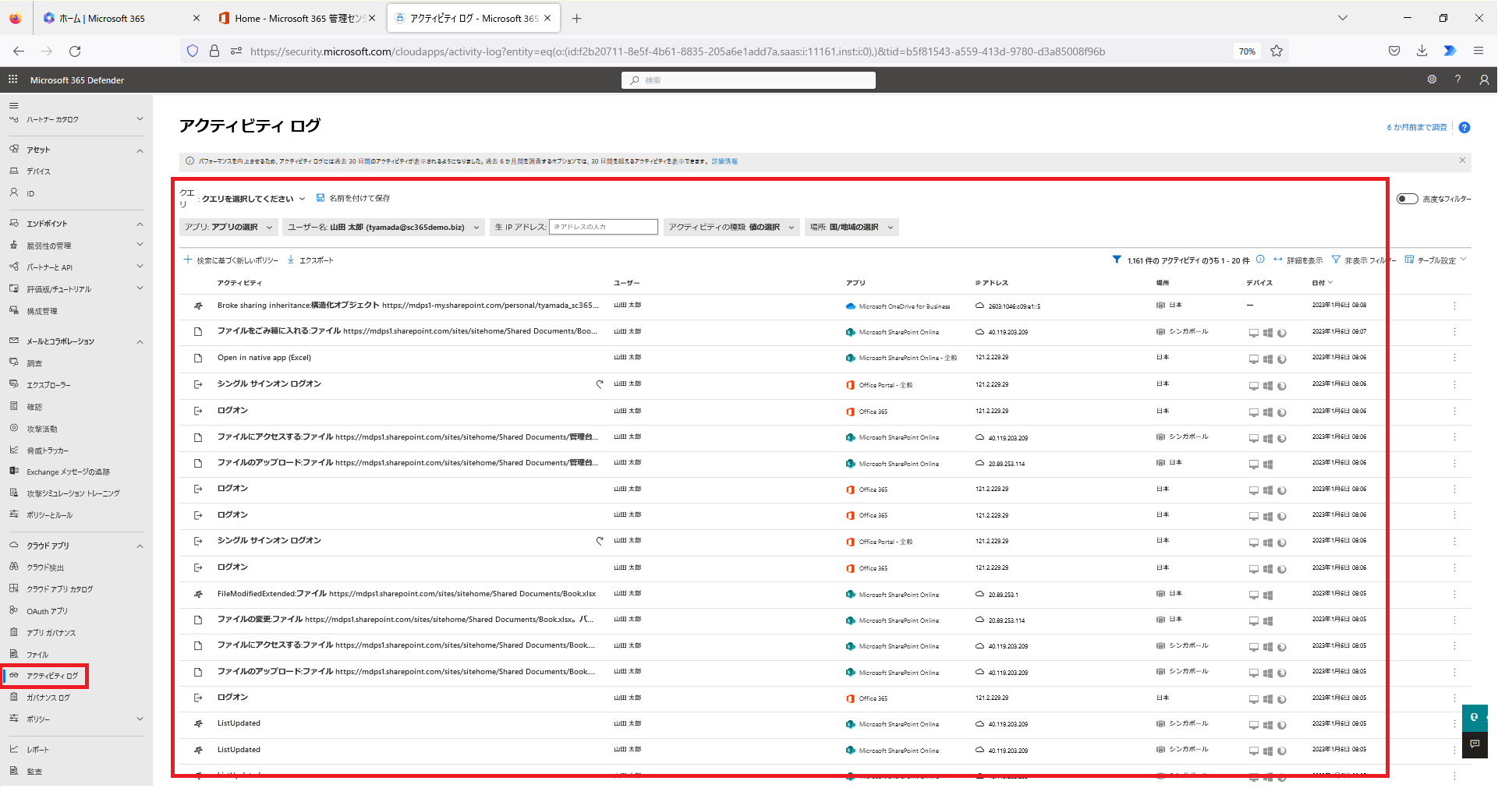Open the アクティビティの種類 filter dropdown
The width and height of the screenshot is (1498, 788).
pos(731,227)
